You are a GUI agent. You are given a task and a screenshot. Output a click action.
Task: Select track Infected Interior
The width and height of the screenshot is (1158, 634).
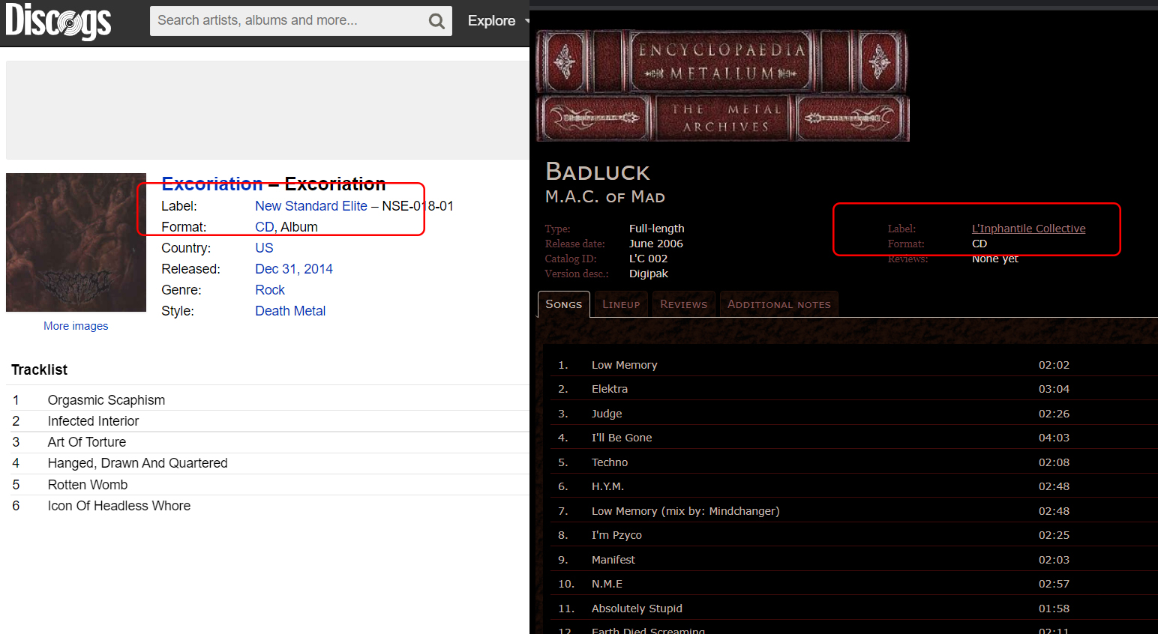tap(93, 421)
